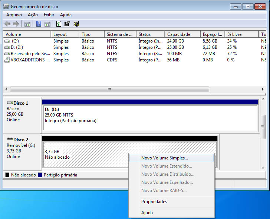Sort by the Layout column header
270x219 pixels.
point(65,34)
